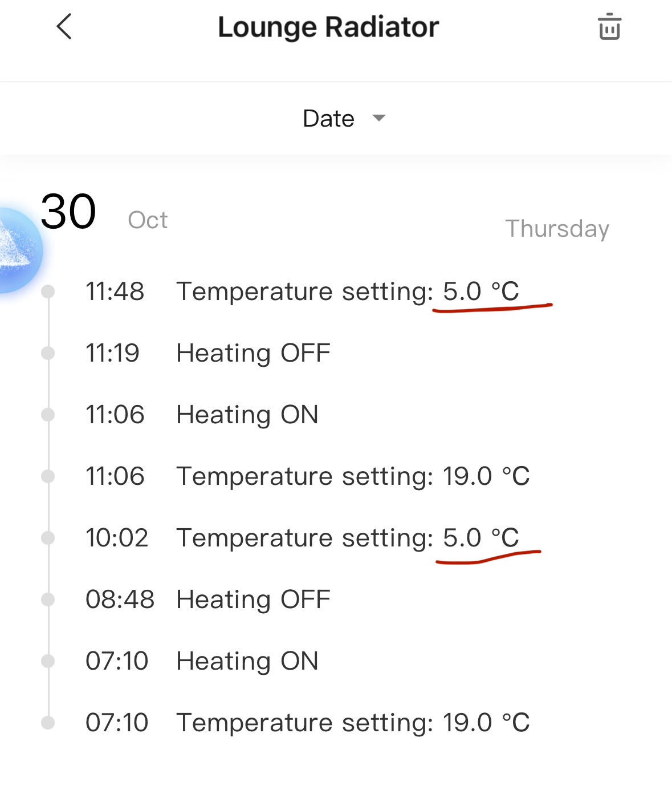This screenshot has width=672, height=798.
Task: Tap the blue snowy floating bubble icon
Action: click(x=17, y=251)
